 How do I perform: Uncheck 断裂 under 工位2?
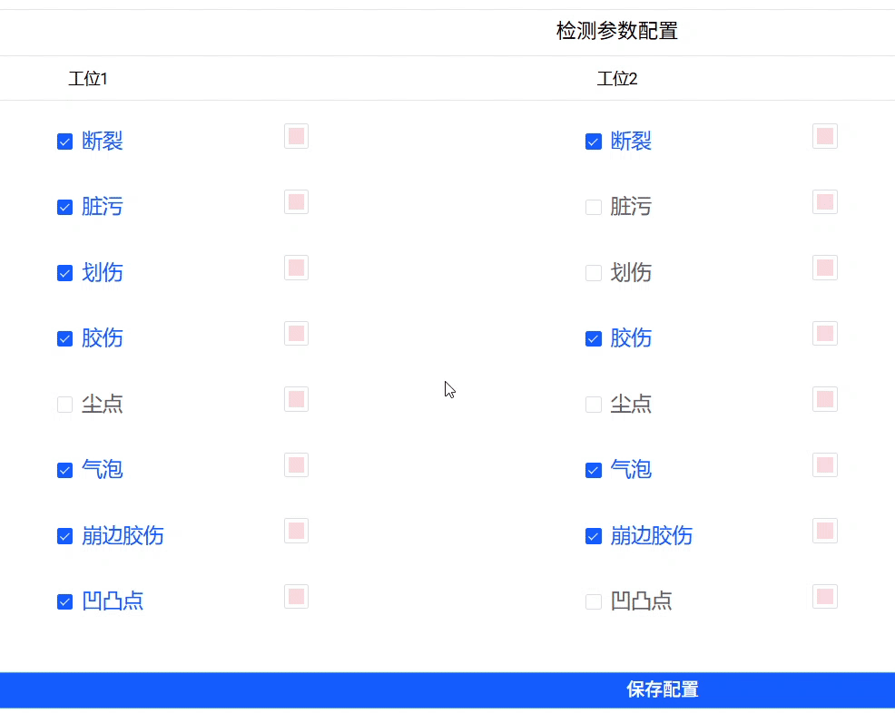(x=593, y=142)
